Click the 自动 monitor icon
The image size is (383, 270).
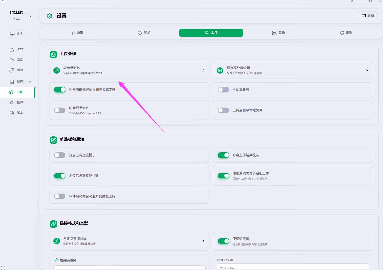12,33
